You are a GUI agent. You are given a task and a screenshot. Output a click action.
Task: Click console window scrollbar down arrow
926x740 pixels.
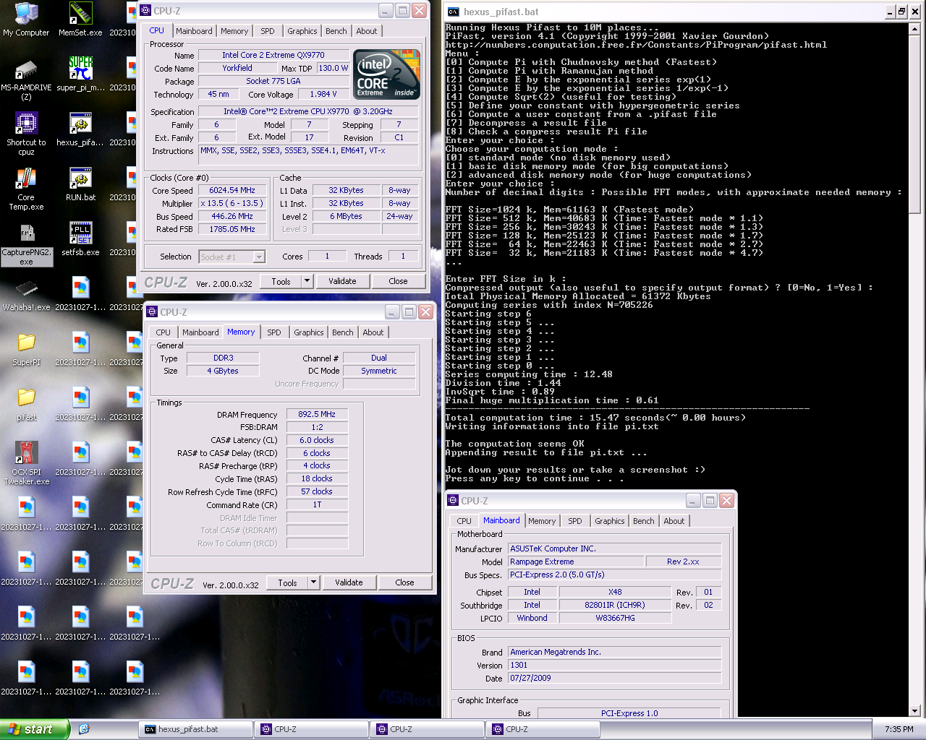[x=914, y=711]
